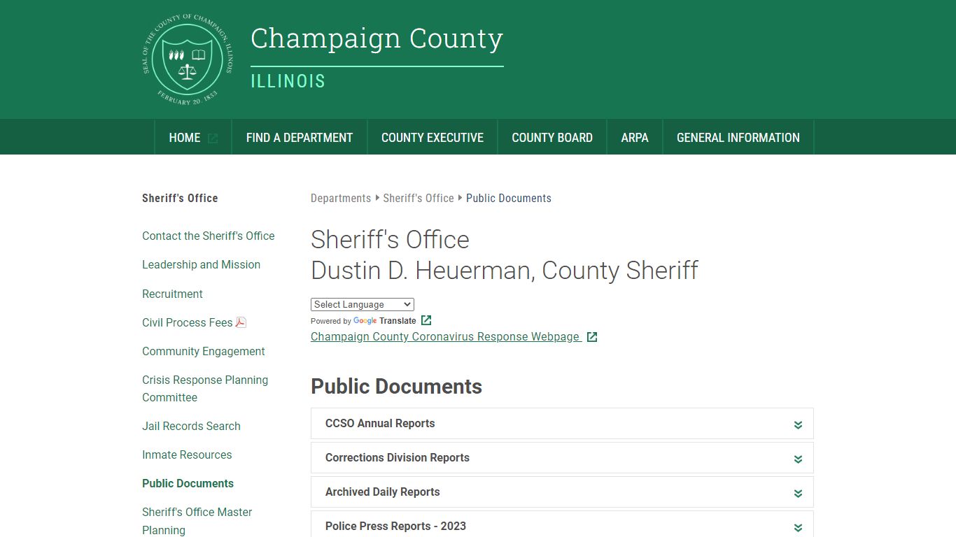Open the ARPA menu item
Image resolution: width=956 pixels, height=537 pixels.
click(635, 137)
